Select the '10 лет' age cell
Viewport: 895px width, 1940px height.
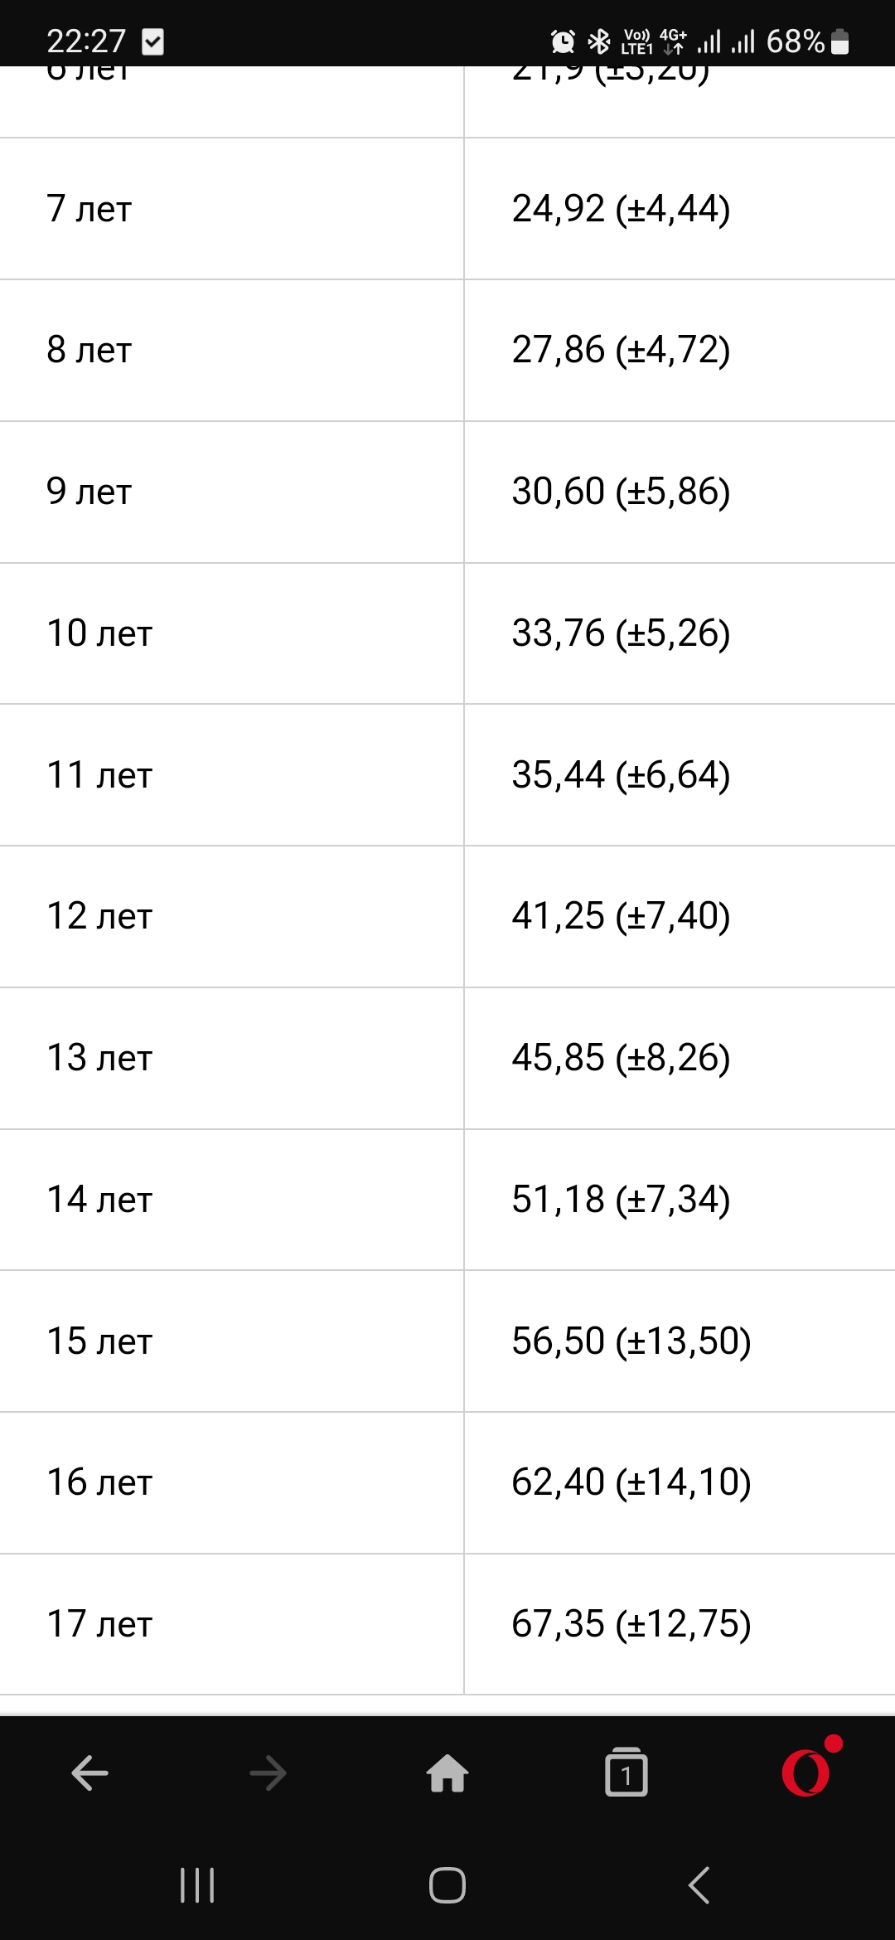click(231, 633)
